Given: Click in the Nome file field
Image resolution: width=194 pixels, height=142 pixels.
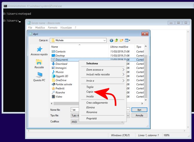Looking at the screenshot, I should click(x=75, y=110).
